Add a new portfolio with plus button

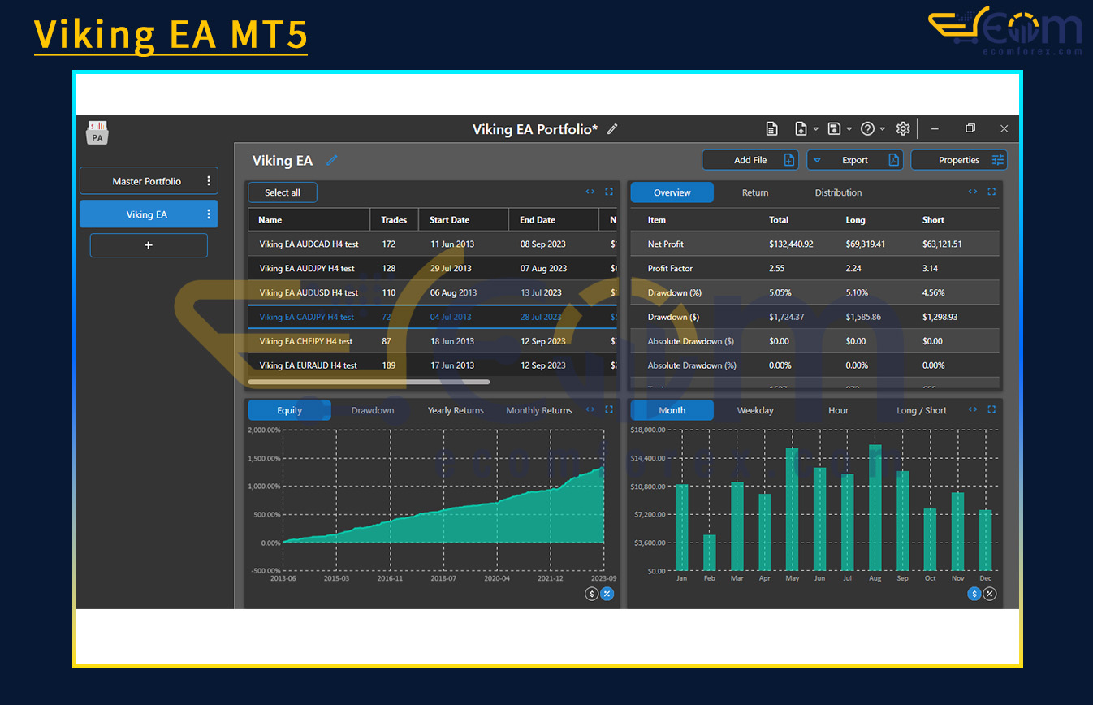click(x=149, y=245)
